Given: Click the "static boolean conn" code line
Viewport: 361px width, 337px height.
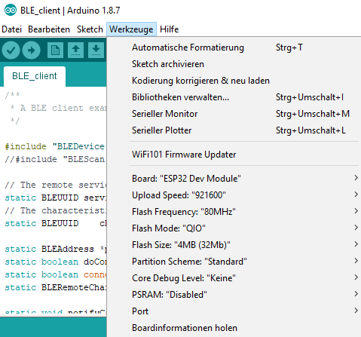Looking at the screenshot, I should tap(56, 274).
